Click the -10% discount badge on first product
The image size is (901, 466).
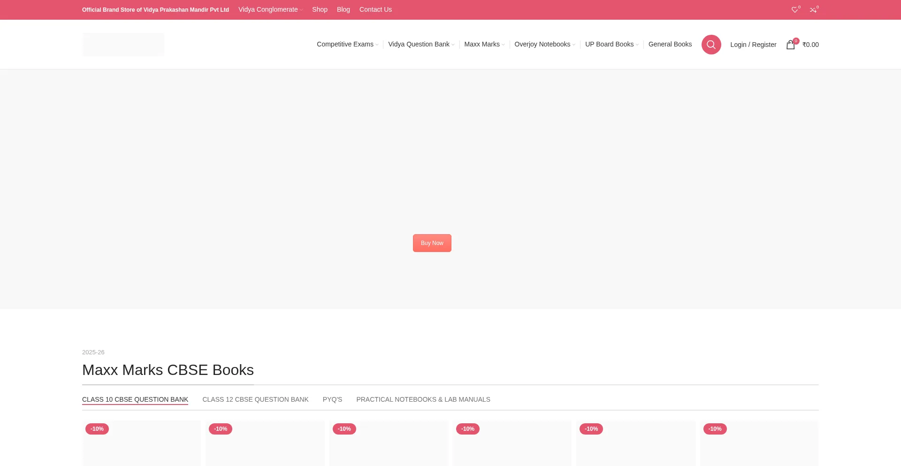97,428
